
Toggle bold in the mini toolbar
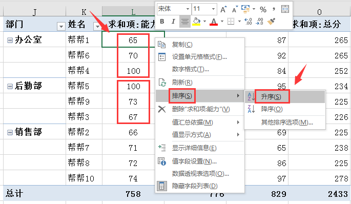[x=162, y=22]
